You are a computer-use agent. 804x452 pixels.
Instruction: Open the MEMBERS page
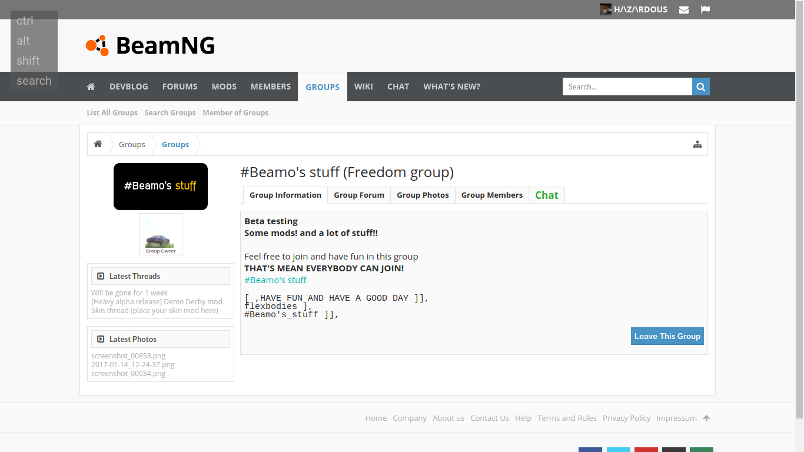click(271, 87)
